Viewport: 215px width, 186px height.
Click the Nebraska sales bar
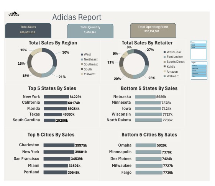click(145, 97)
